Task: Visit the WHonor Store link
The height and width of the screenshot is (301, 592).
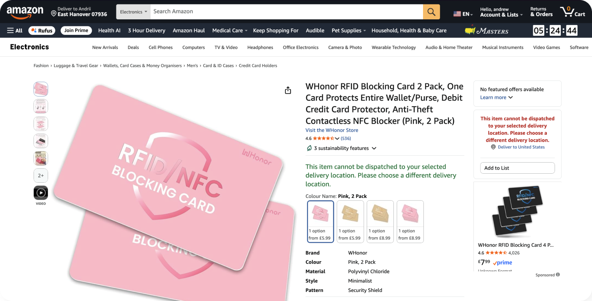Action: click(x=332, y=130)
